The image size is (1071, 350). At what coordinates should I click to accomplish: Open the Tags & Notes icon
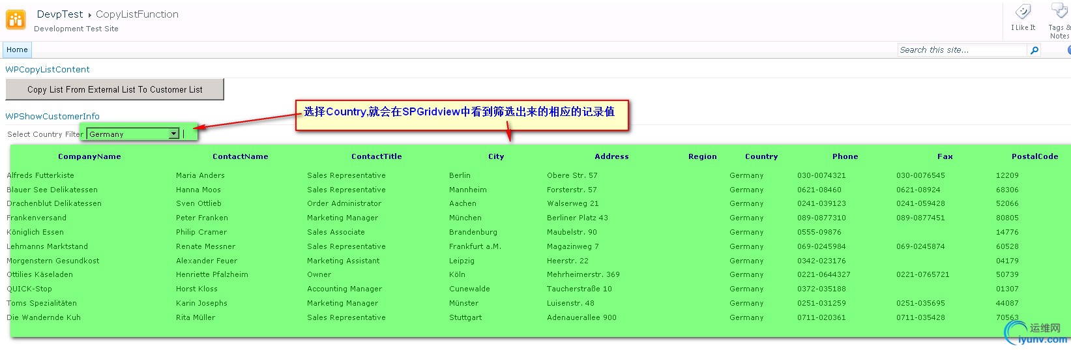[x=1060, y=11]
